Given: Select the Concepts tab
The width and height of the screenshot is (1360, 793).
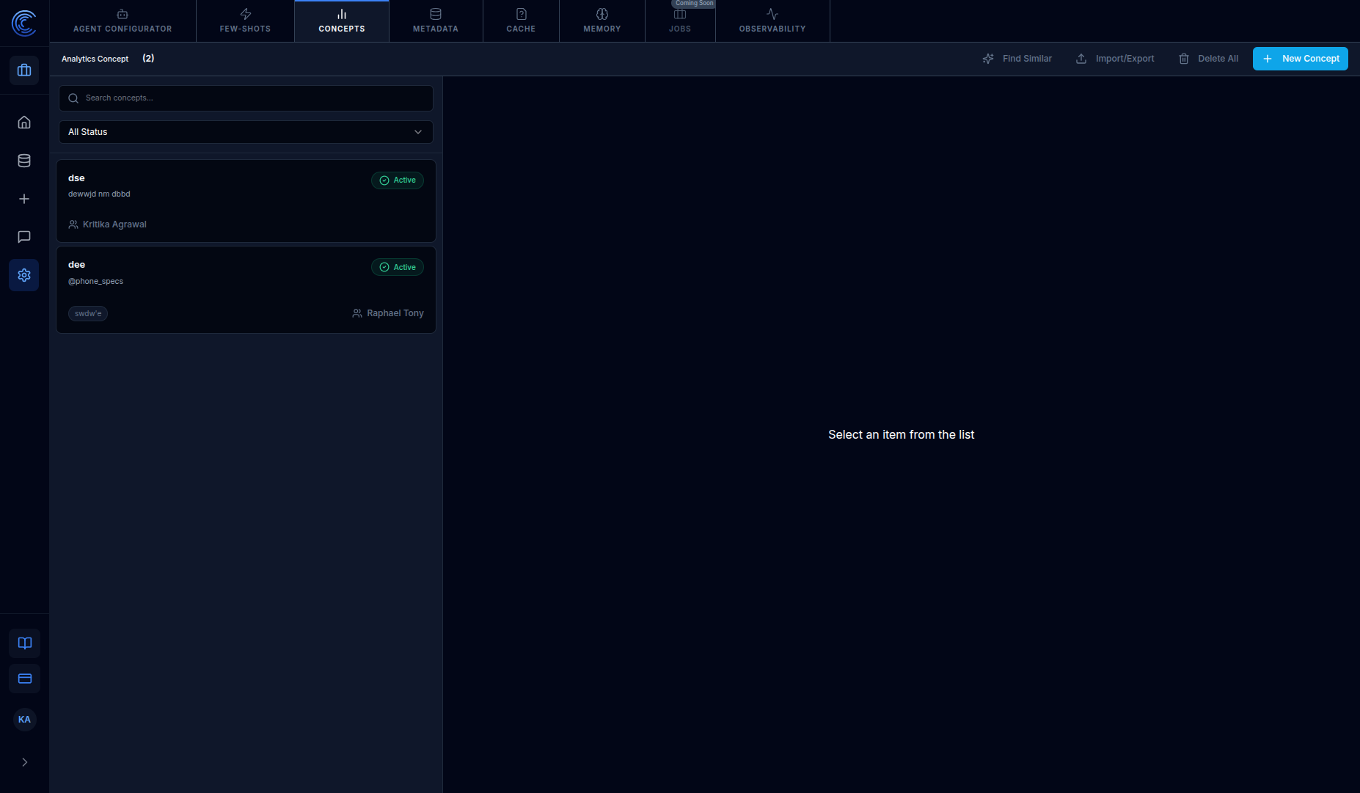Looking at the screenshot, I should (x=342, y=21).
